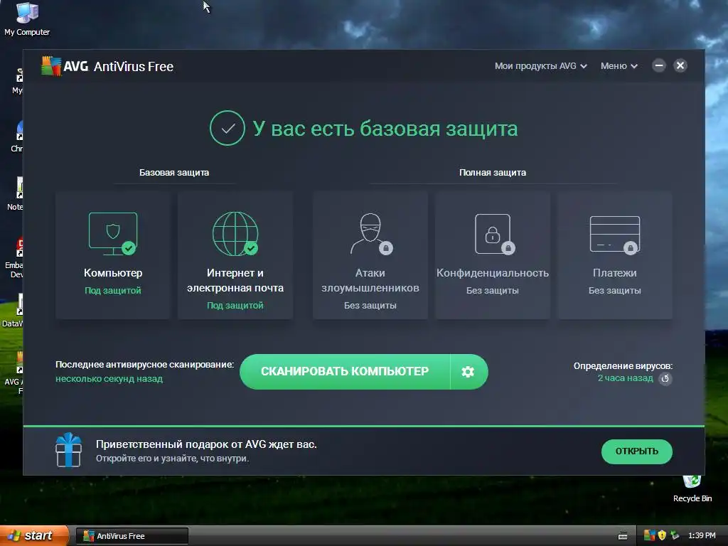This screenshot has height=546, width=728.
Task: Open the Компьютер protection tile icon
Action: pyautogui.click(x=113, y=233)
